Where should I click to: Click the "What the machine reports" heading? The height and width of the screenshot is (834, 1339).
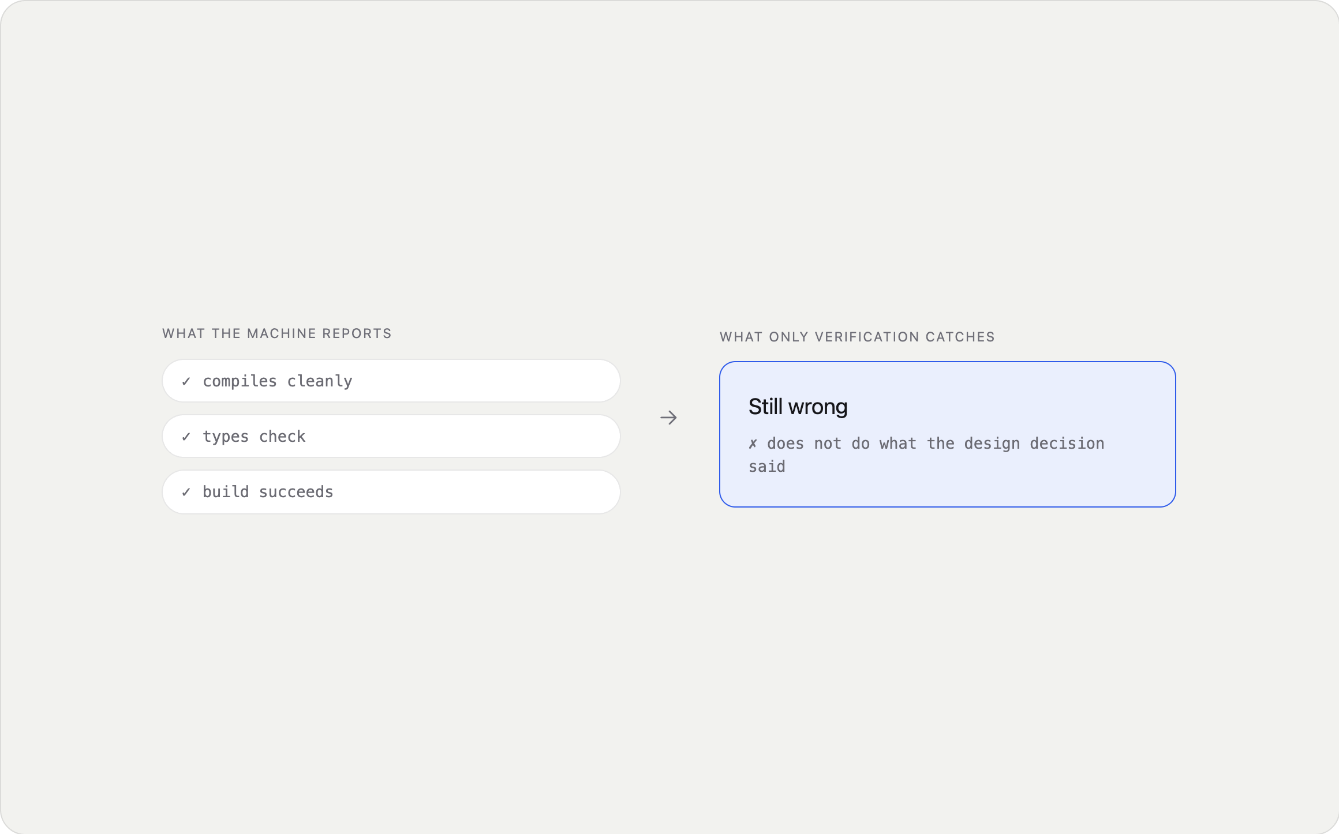(x=277, y=333)
